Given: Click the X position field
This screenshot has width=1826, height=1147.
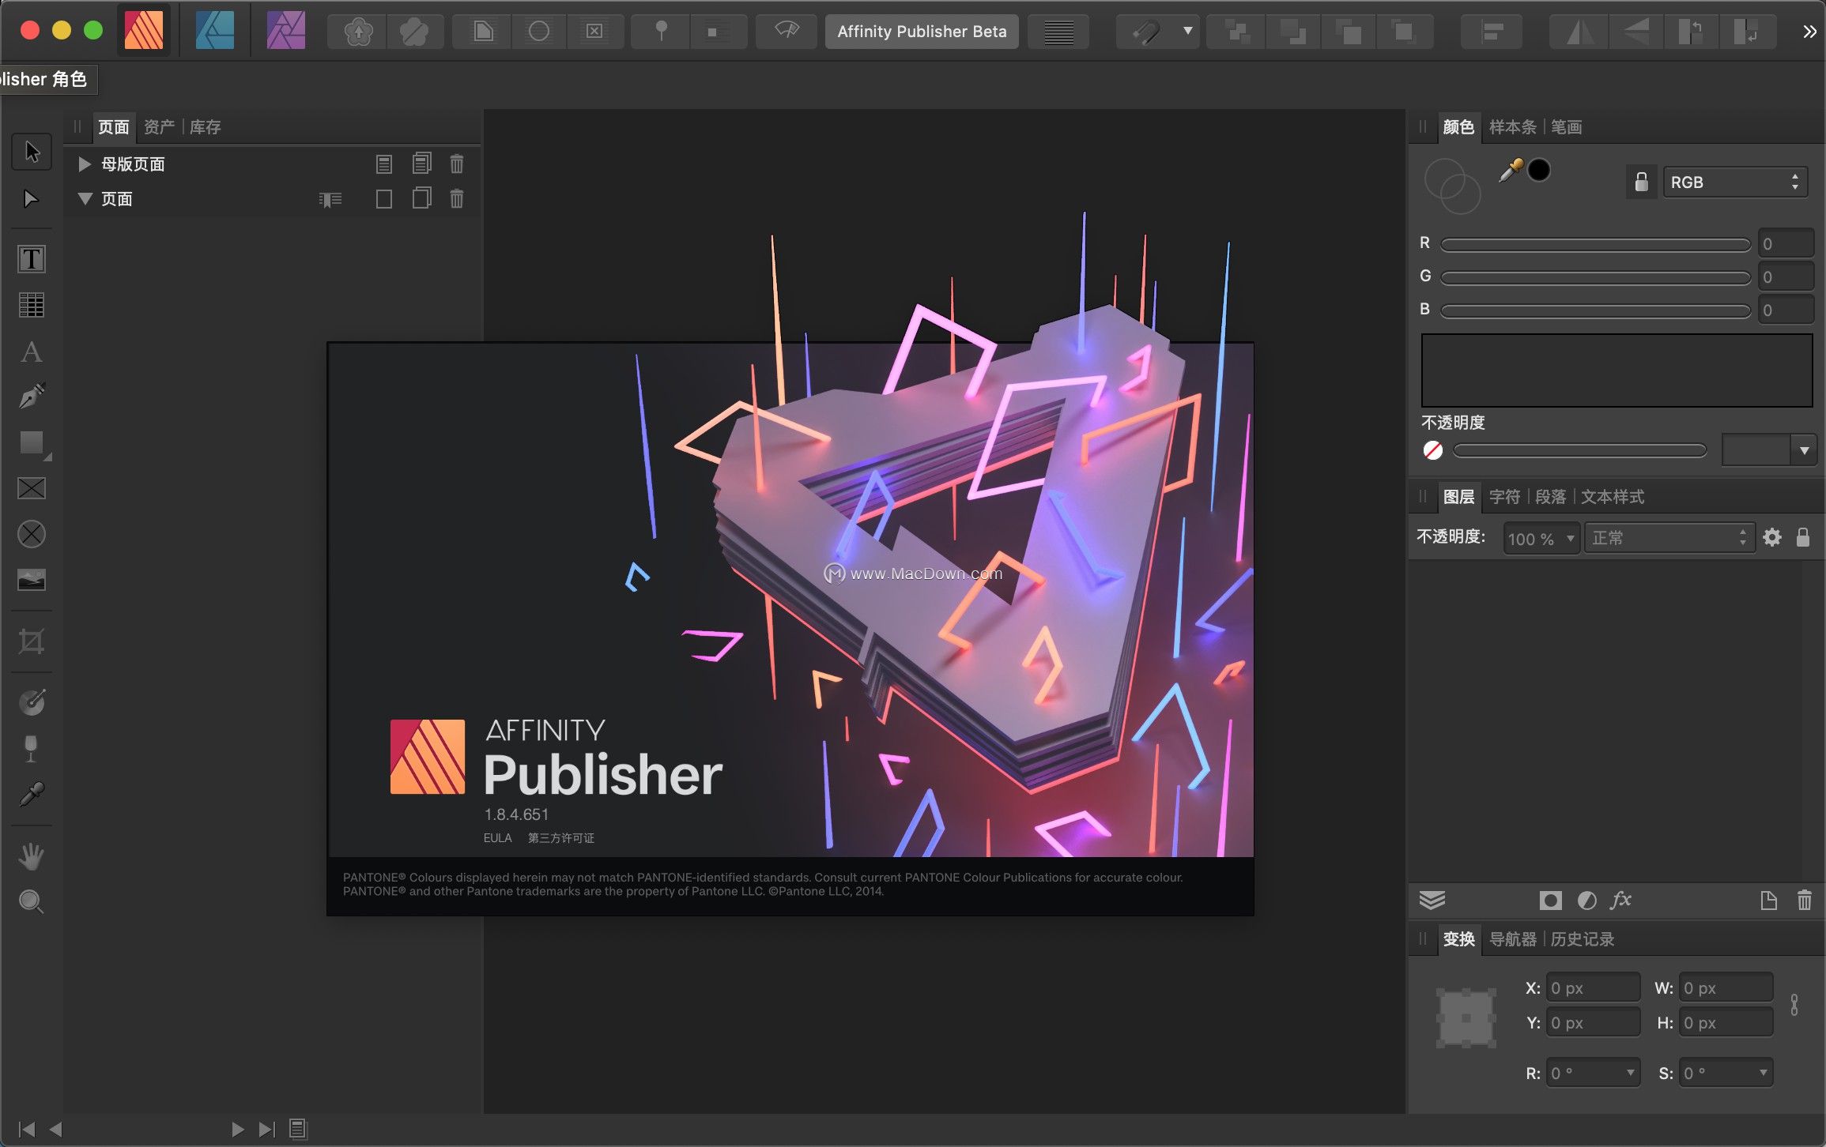Looking at the screenshot, I should [x=1594, y=988].
